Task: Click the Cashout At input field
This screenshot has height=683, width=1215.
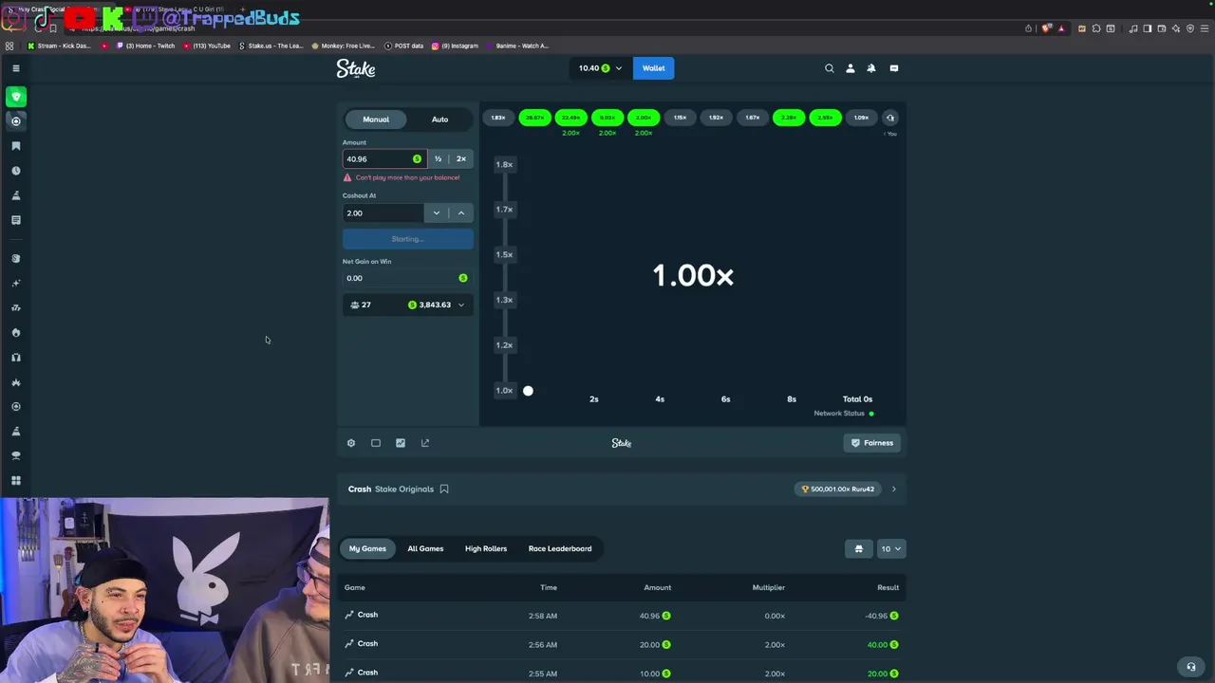Action: 383,213
